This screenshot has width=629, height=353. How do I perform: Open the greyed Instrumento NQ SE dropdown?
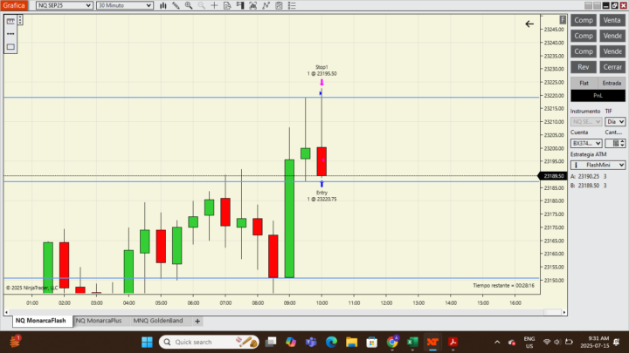(586, 122)
